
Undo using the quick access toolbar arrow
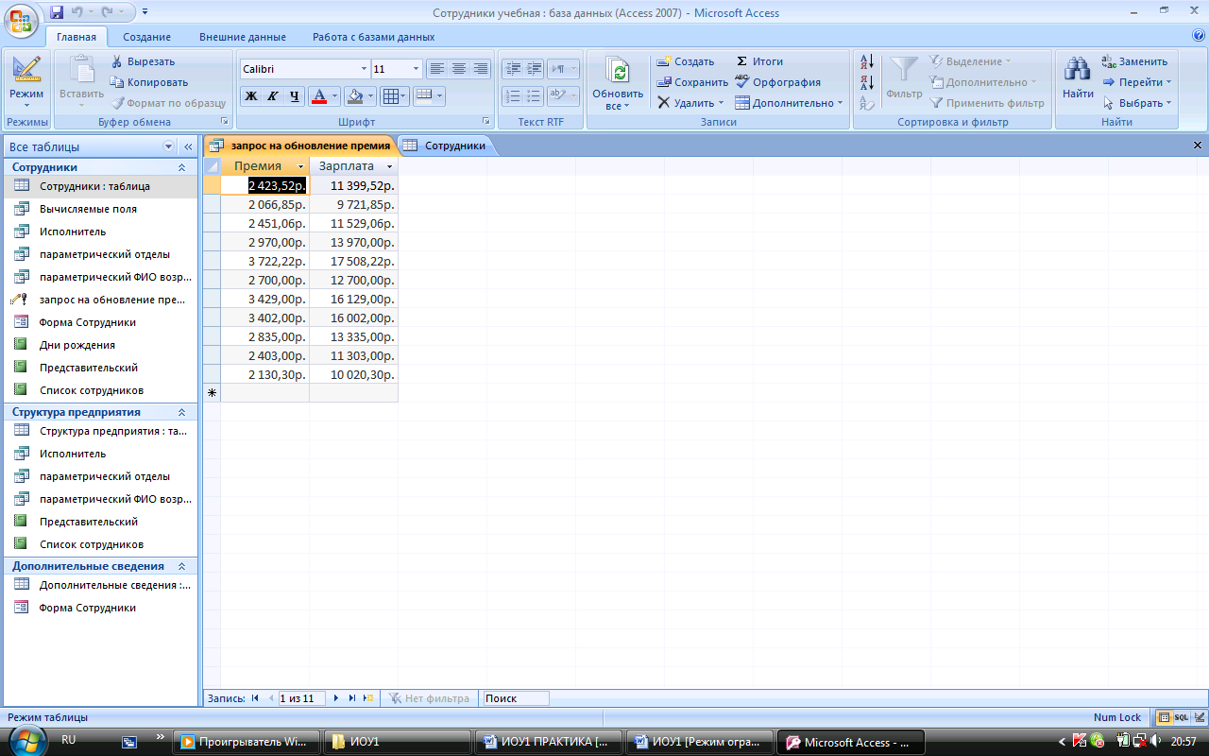(x=77, y=12)
